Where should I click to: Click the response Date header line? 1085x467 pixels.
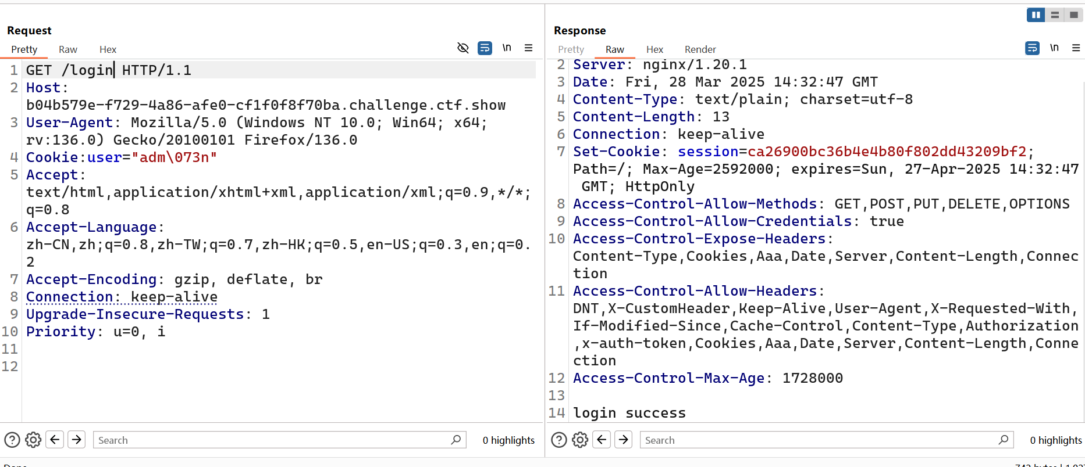coord(725,82)
